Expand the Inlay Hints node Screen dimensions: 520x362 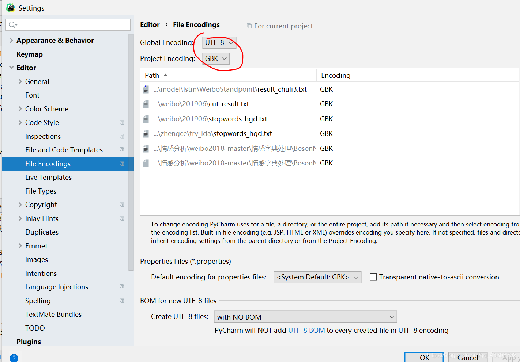coord(20,218)
